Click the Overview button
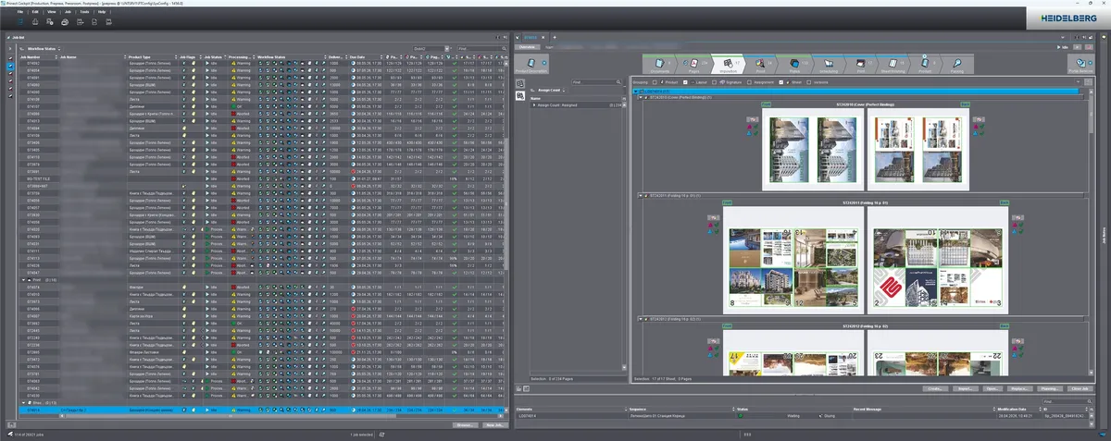This screenshot has width=1111, height=441. tap(527, 46)
